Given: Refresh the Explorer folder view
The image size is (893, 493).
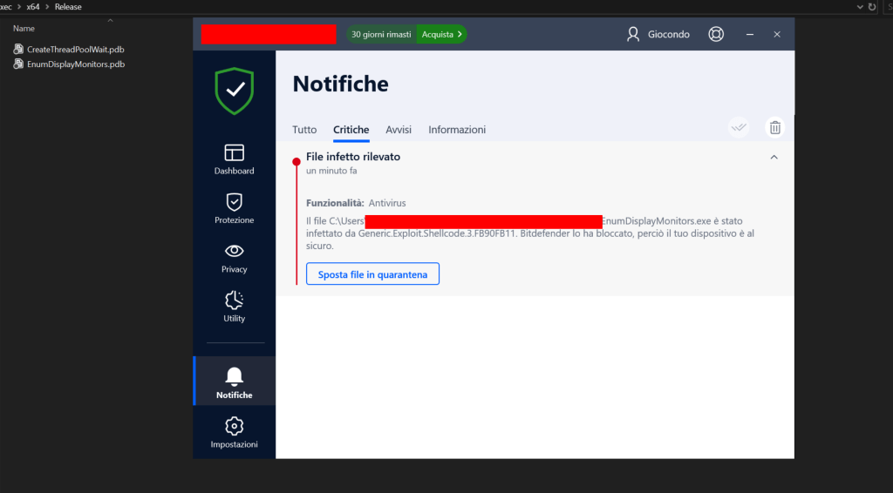Looking at the screenshot, I should tap(872, 7).
